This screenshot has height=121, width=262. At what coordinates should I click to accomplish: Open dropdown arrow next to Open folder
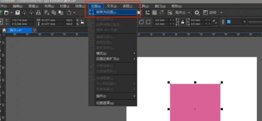pos(12,13)
